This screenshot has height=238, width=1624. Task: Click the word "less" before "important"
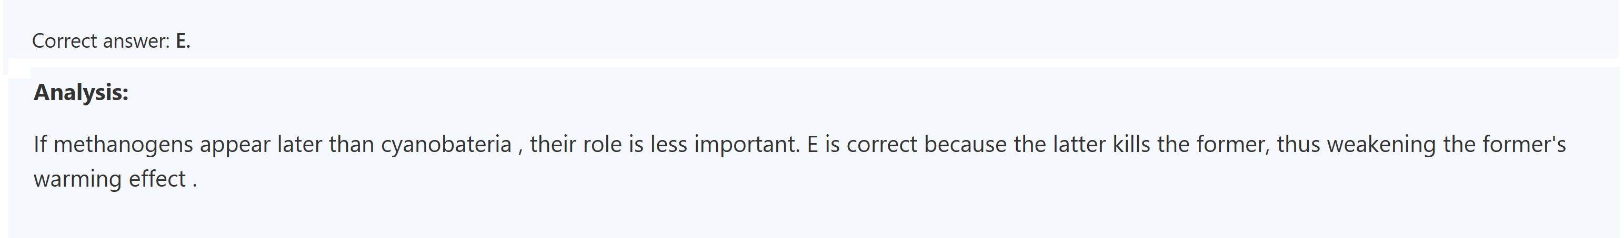(x=669, y=145)
